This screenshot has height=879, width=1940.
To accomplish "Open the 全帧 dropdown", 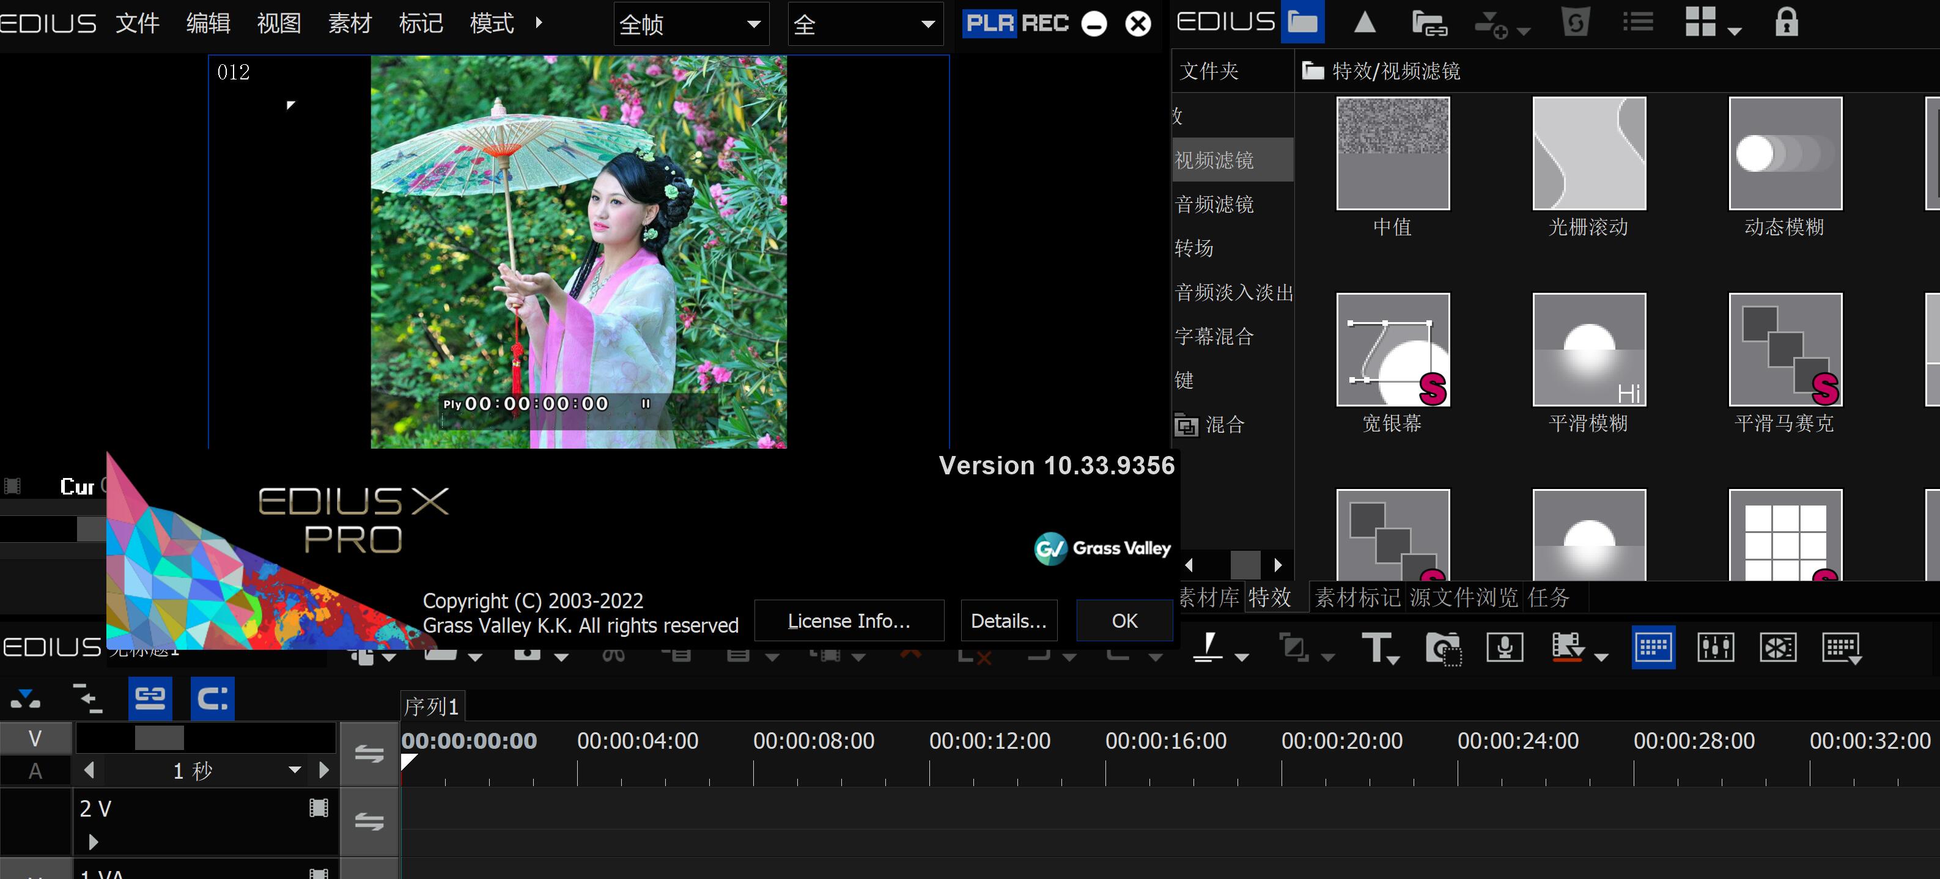I will point(691,24).
